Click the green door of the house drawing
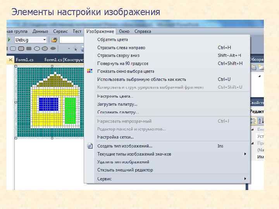Viewport: 279px width, 209px height. [71, 111]
